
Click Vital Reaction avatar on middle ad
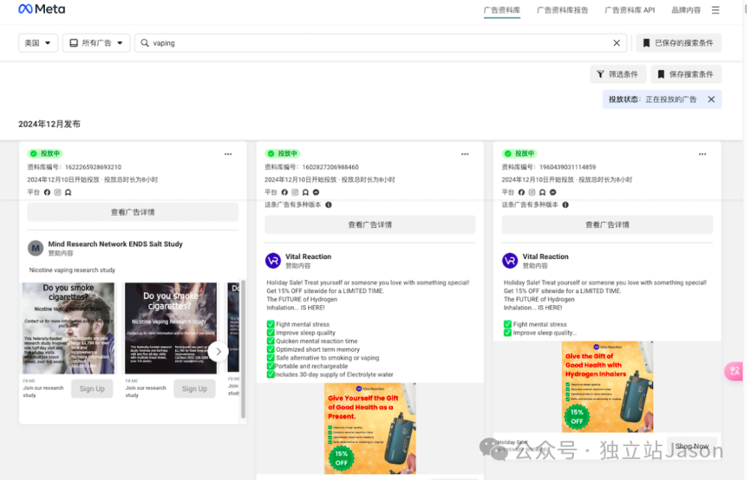click(x=273, y=260)
